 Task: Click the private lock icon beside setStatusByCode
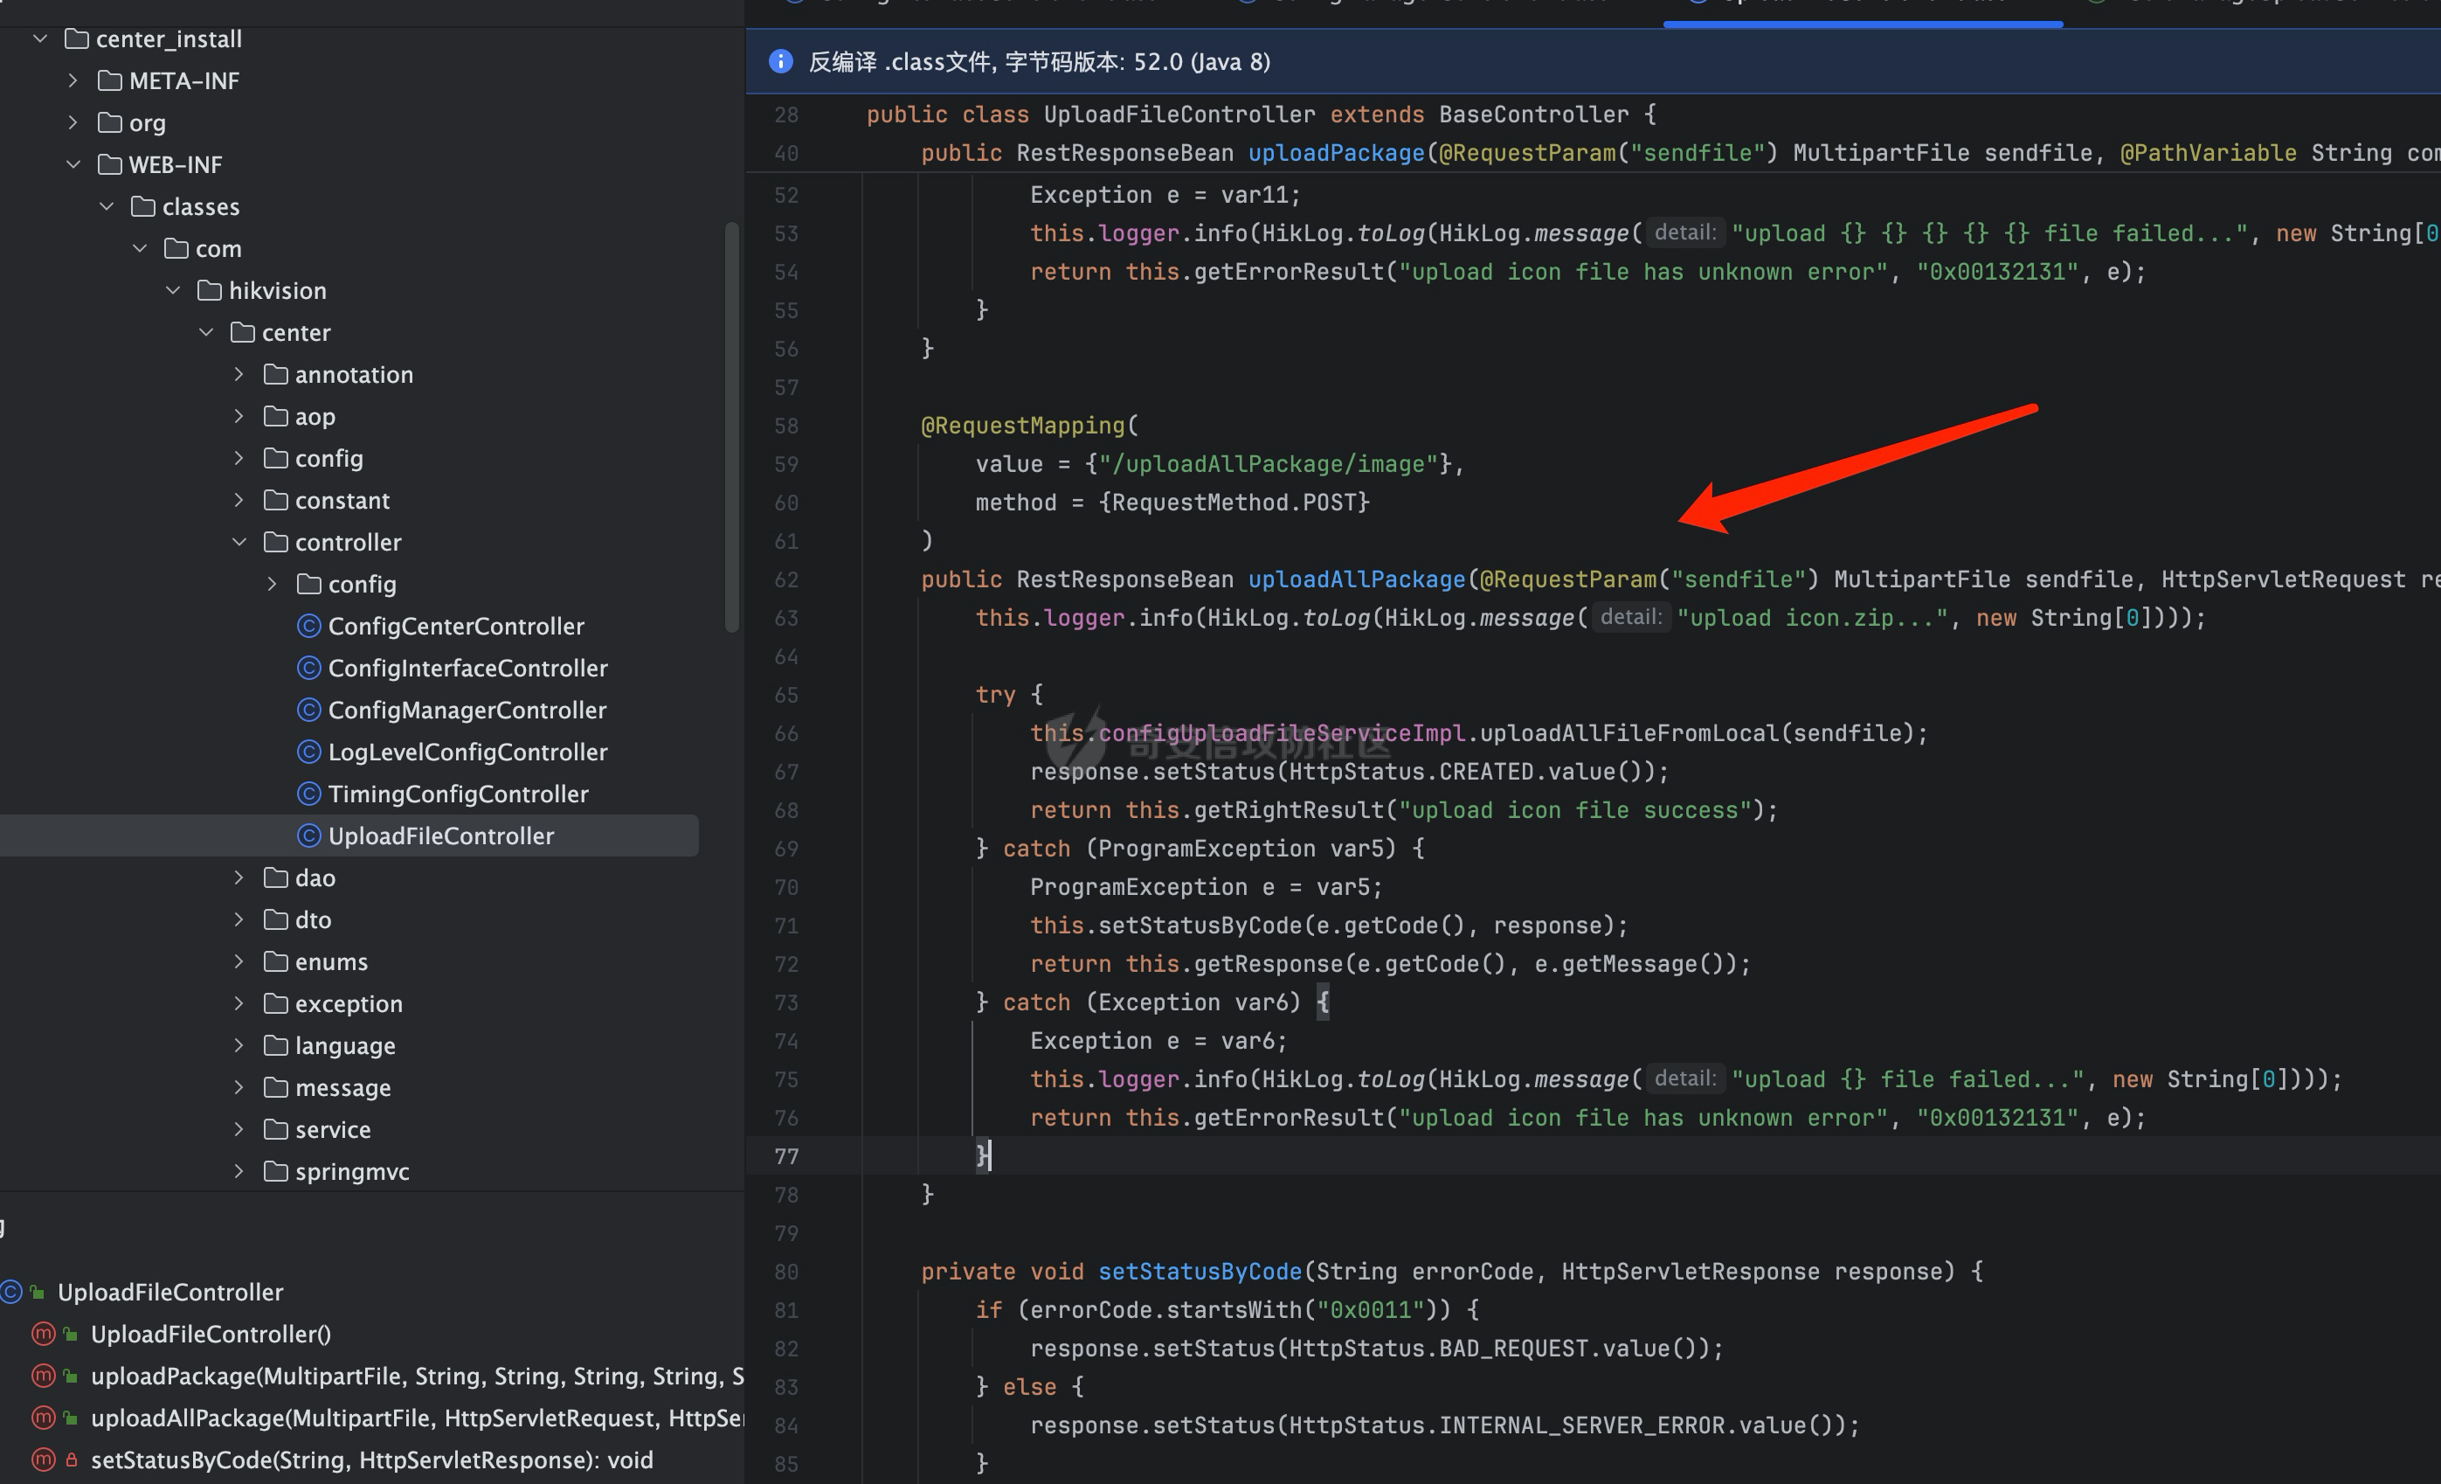(72, 1460)
